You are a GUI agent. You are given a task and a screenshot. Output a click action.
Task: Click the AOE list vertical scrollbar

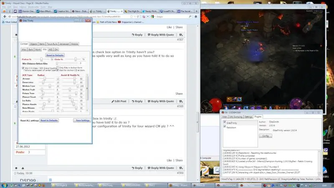tap(87, 93)
